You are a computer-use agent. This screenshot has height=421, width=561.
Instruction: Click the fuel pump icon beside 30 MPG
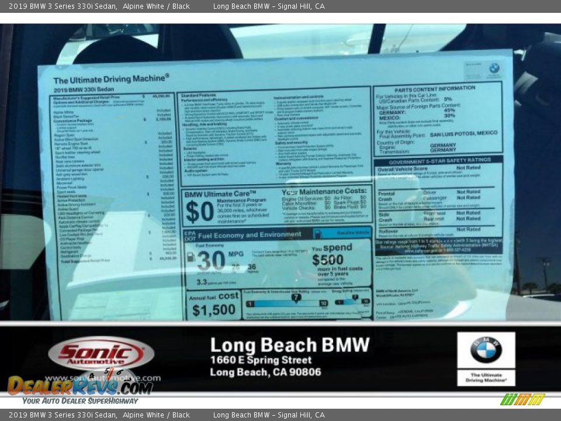[191, 257]
